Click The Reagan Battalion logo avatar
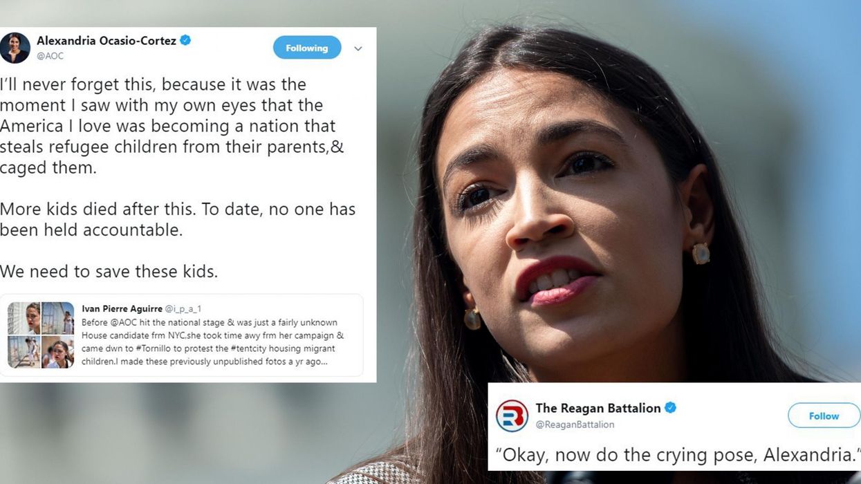The image size is (861, 484). pos(512,416)
